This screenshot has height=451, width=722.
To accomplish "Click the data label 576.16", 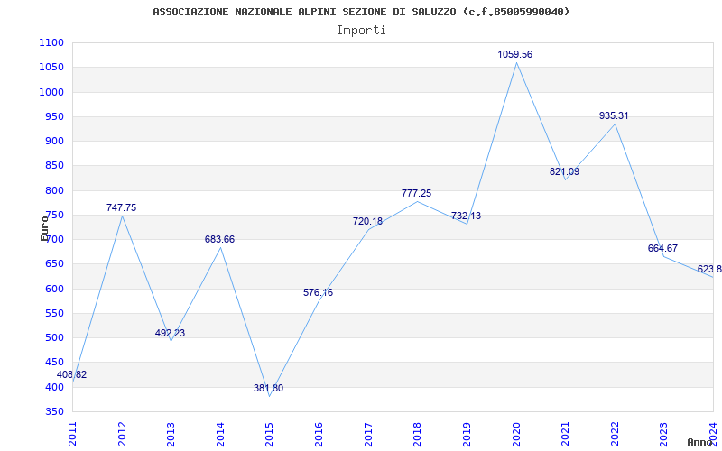I will (x=319, y=292).
